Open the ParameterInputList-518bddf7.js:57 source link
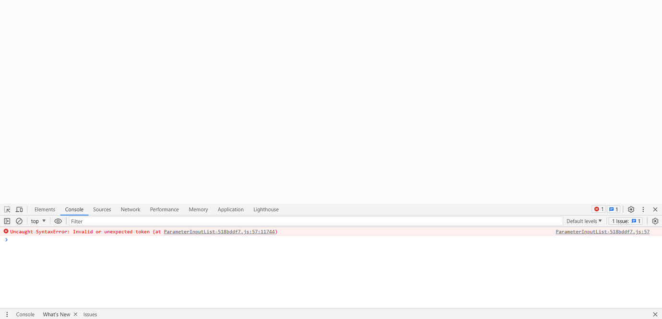 pyautogui.click(x=602, y=231)
